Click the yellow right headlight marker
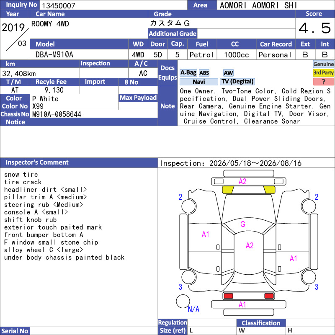This screenshot has height=335, width=335. coord(269,190)
